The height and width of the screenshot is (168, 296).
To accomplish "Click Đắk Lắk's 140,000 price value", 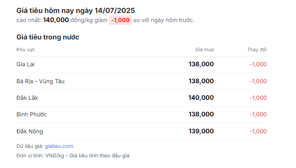I will 201,98.
